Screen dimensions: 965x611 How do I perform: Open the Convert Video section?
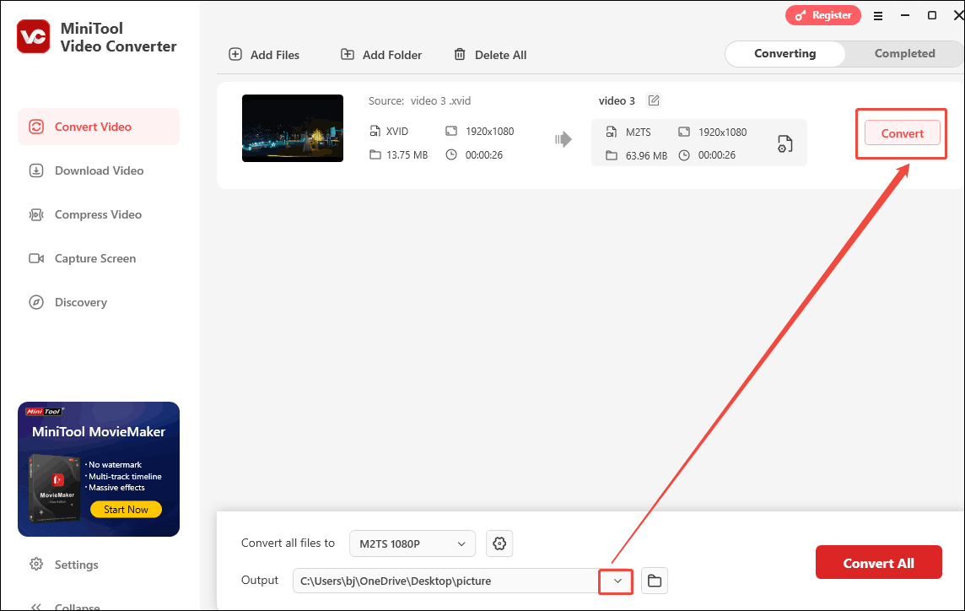[99, 127]
